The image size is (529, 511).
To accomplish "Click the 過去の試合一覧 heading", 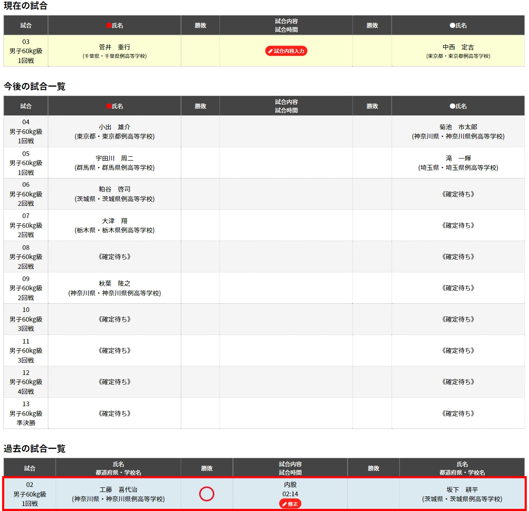I will pos(35,449).
